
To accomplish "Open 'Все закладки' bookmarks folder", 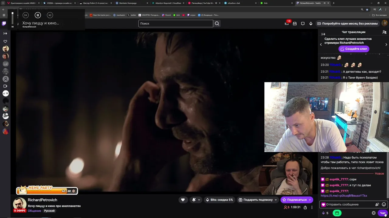I will (x=380, y=15).
